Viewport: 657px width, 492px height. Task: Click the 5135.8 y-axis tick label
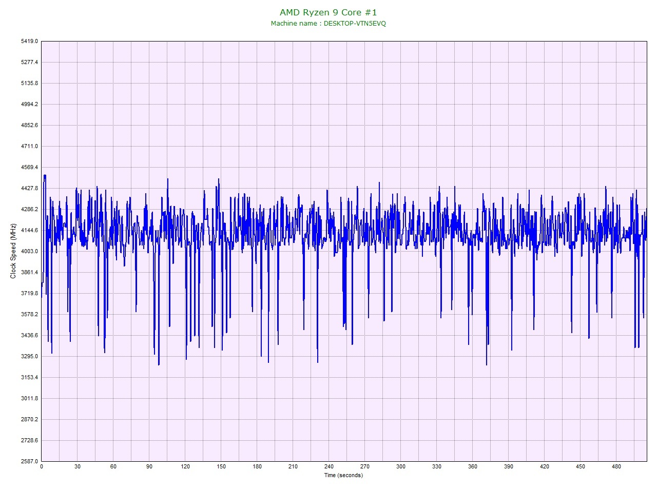click(x=29, y=83)
